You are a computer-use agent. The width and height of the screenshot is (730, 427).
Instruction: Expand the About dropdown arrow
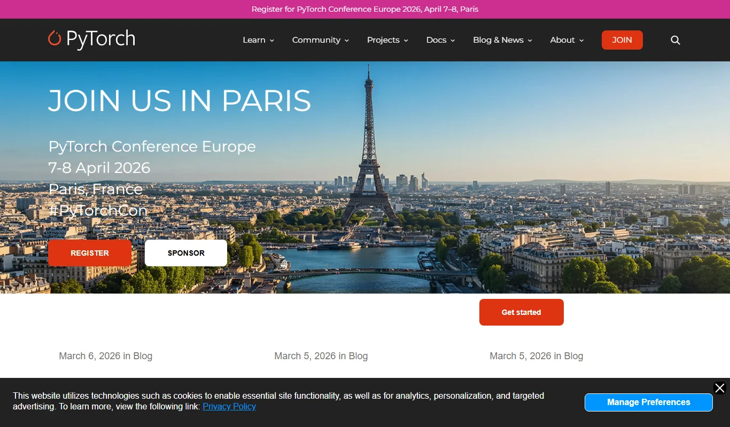581,41
